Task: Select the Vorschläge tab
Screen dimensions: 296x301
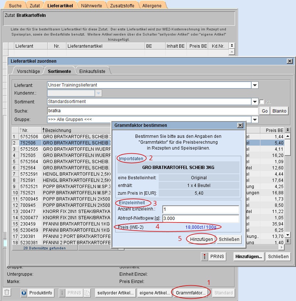Action: pos(28,71)
